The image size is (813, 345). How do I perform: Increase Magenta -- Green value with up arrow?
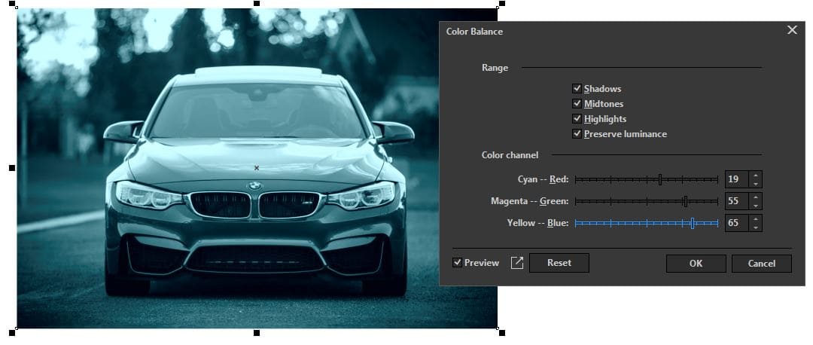756,197
